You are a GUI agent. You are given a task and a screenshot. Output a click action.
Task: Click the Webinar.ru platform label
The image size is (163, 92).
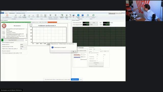coord(11,90)
